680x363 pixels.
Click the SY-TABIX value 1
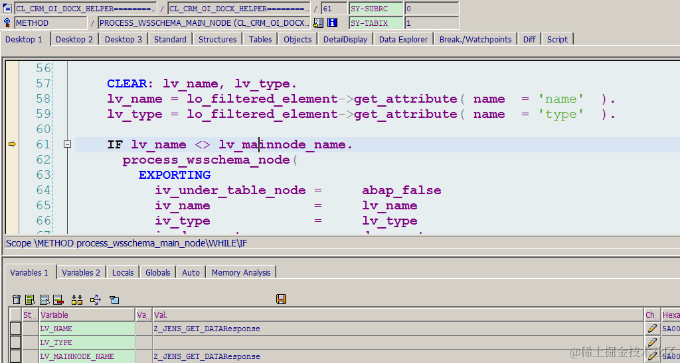coord(432,23)
